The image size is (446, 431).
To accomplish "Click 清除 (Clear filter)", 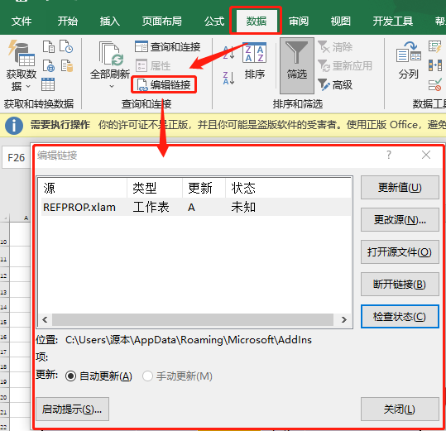I will [335, 47].
